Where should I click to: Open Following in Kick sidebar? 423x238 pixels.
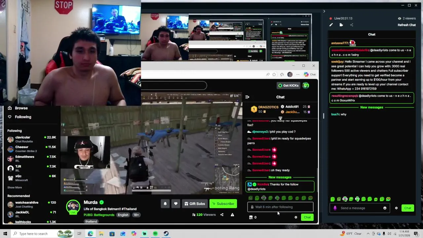pyautogui.click(x=23, y=117)
